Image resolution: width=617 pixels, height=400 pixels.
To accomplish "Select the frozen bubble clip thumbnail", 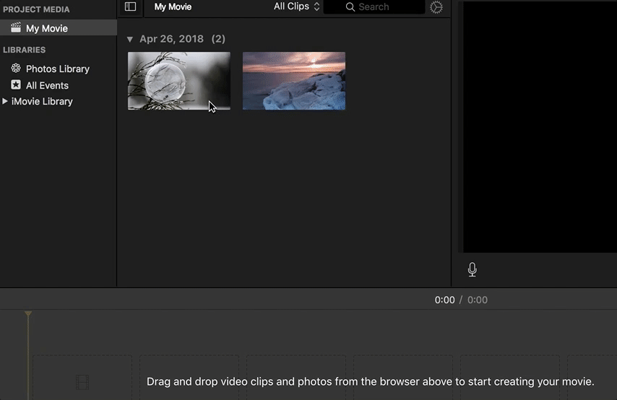I will point(179,81).
